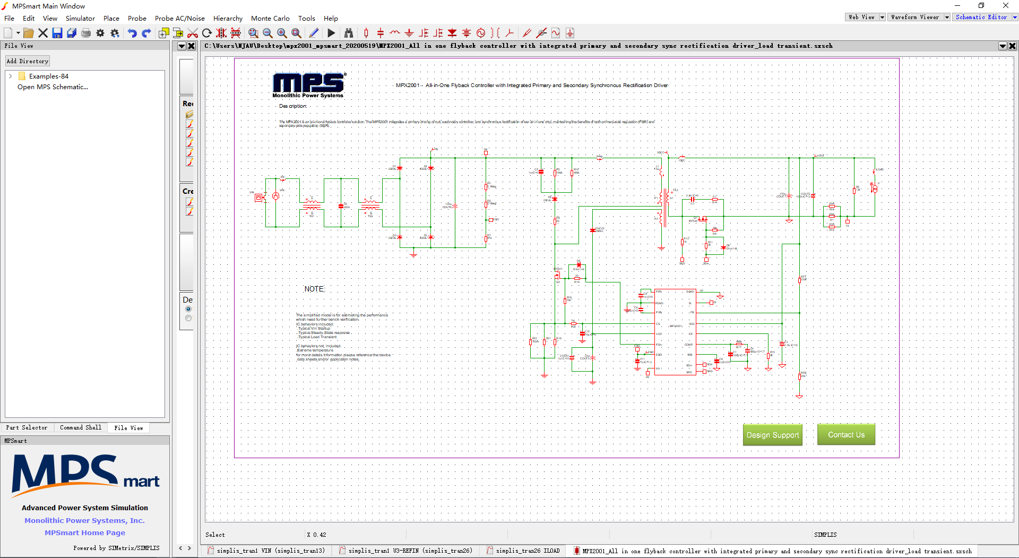Open the side panel's dropdown arrow
Image resolution: width=1019 pixels, height=558 pixels.
(182, 46)
